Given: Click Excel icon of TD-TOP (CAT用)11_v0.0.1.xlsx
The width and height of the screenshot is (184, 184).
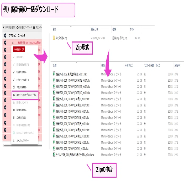Looking at the screenshot, I should tap(54, 86).
